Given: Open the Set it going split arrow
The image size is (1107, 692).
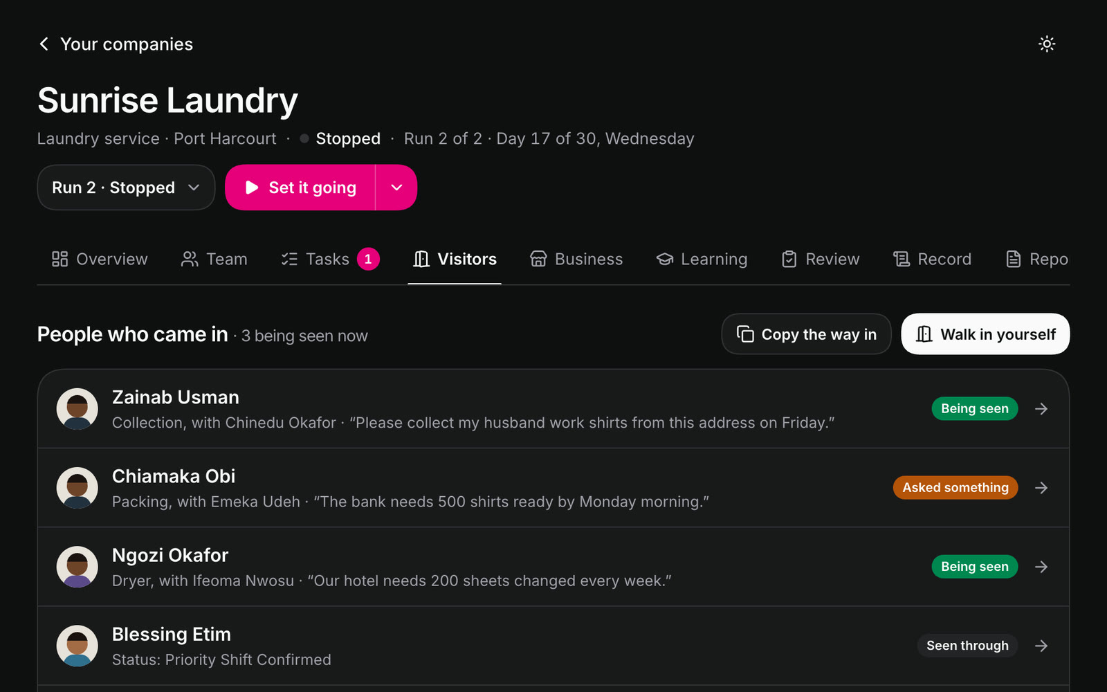Looking at the screenshot, I should click(396, 188).
